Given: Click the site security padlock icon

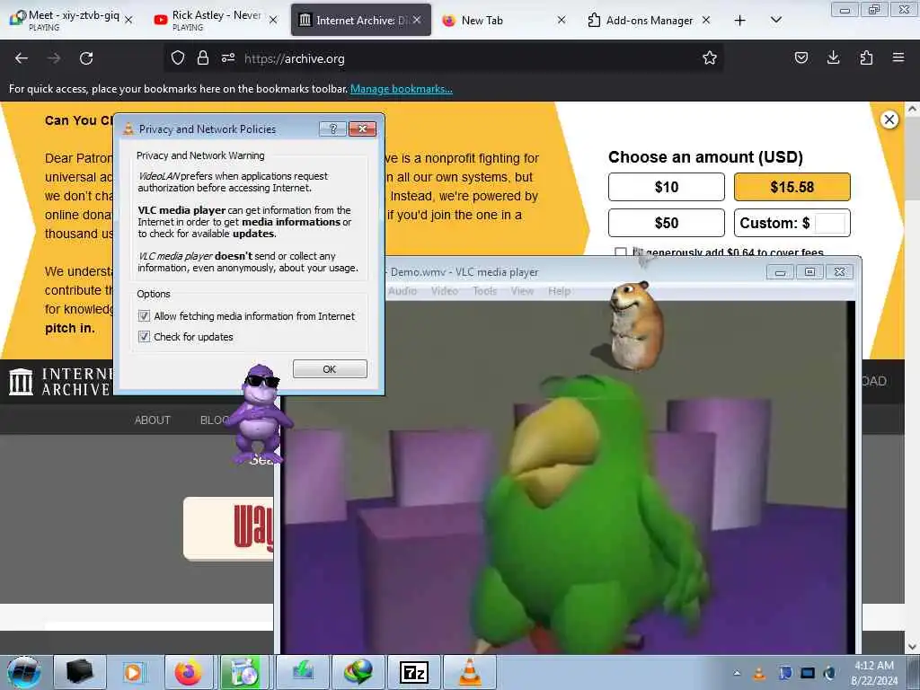Looking at the screenshot, I should pos(203,57).
